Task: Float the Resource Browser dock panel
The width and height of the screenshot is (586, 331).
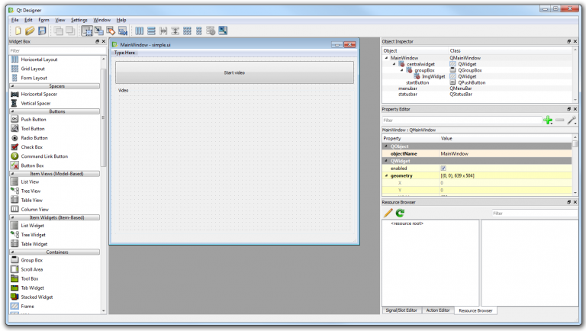Action: coord(569,202)
